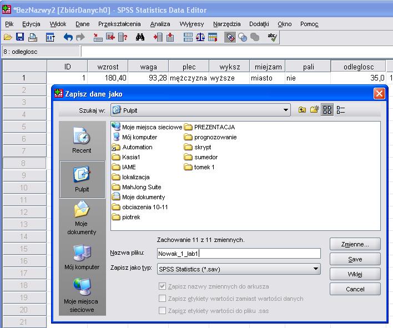Click the Print toolbar icon

point(33,37)
